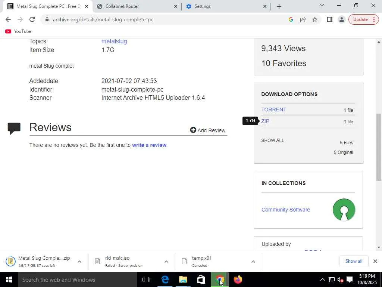382x287 pixels.
Task: Click the scrollbar down arrow
Action: [x=379, y=247]
